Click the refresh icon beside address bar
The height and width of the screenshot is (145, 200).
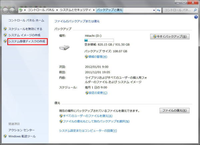pos(159,10)
